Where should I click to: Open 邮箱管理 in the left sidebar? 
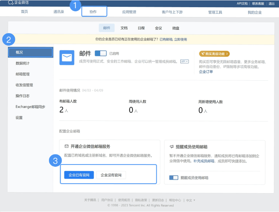point(23,74)
